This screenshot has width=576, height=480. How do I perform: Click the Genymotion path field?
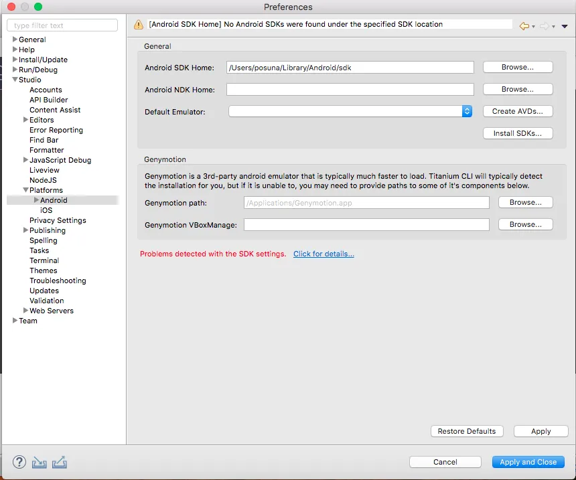(366, 203)
